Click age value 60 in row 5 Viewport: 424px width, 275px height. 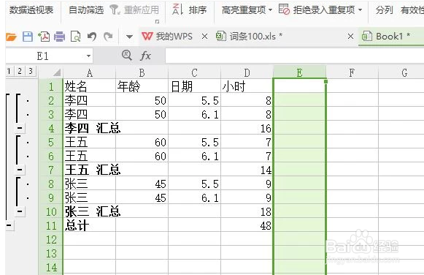coord(142,142)
